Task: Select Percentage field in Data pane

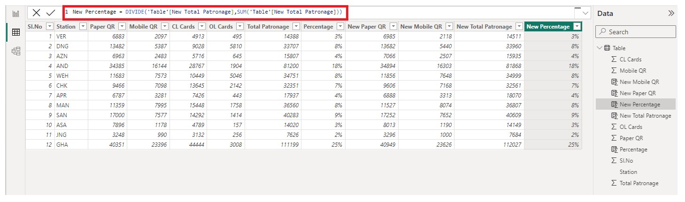Action: [633, 150]
